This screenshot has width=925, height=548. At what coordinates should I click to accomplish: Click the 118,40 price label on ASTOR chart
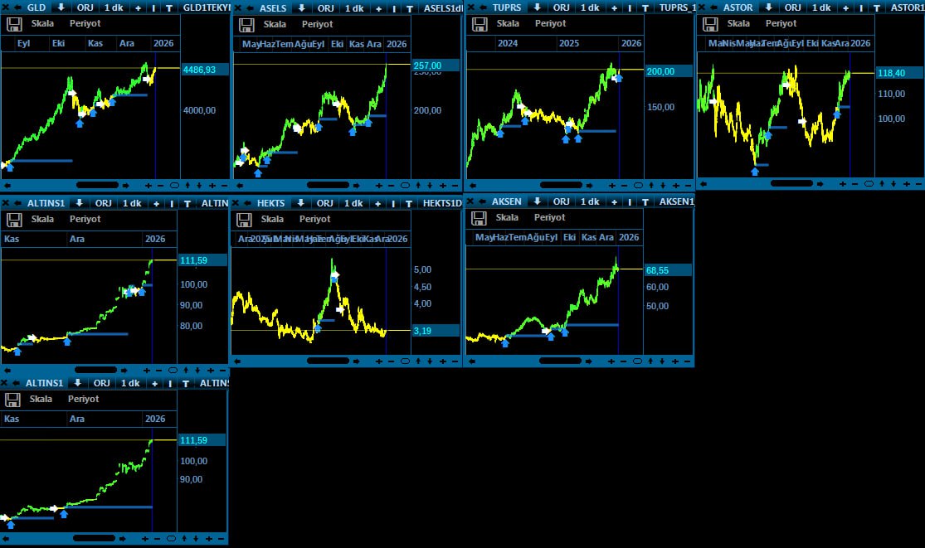tap(899, 73)
